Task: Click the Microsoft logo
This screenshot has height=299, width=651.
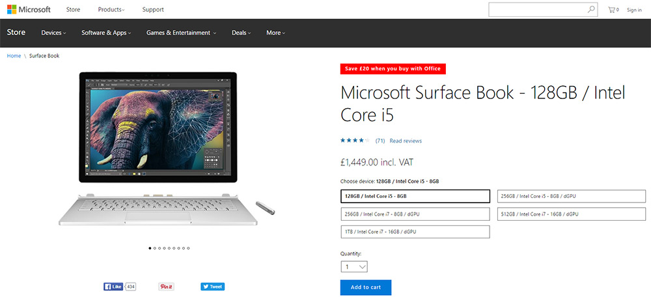Action: pos(29,10)
